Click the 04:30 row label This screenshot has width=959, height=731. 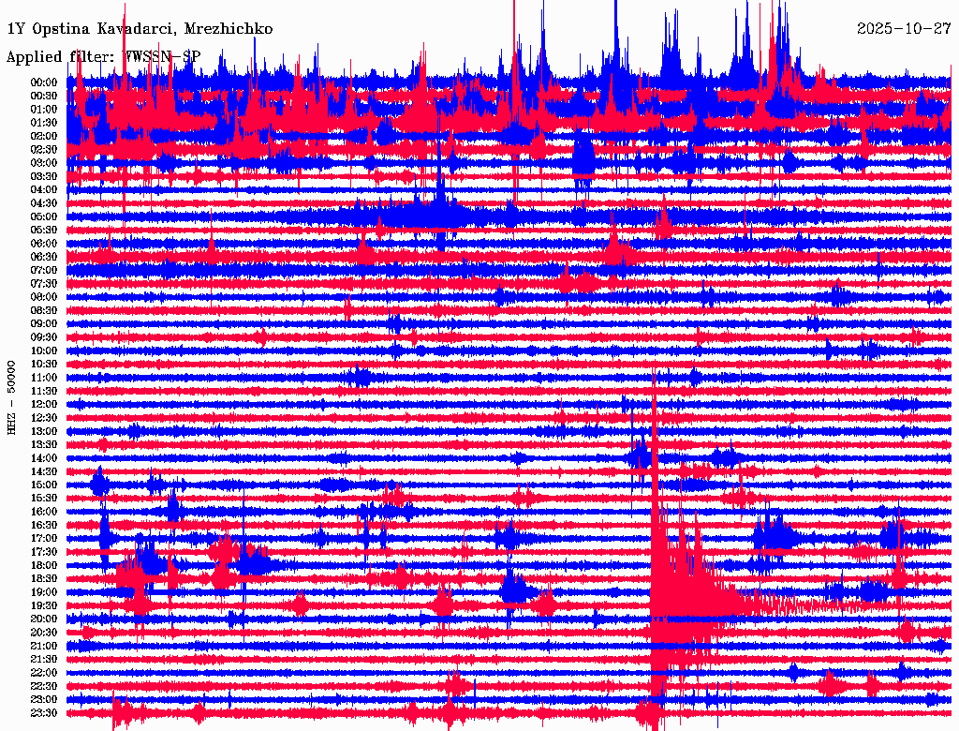[44, 203]
